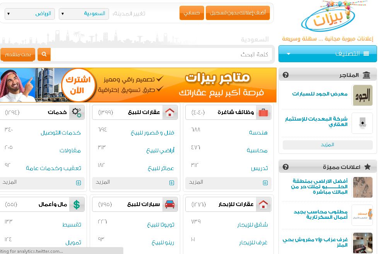Expand more under عقارات للبيع plus icon
The image size is (379, 254).
172,183
